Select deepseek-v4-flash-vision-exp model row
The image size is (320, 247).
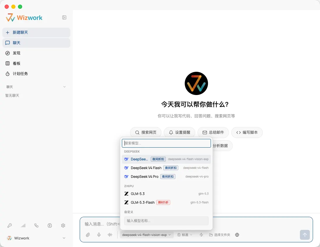pyautogui.click(x=166, y=159)
